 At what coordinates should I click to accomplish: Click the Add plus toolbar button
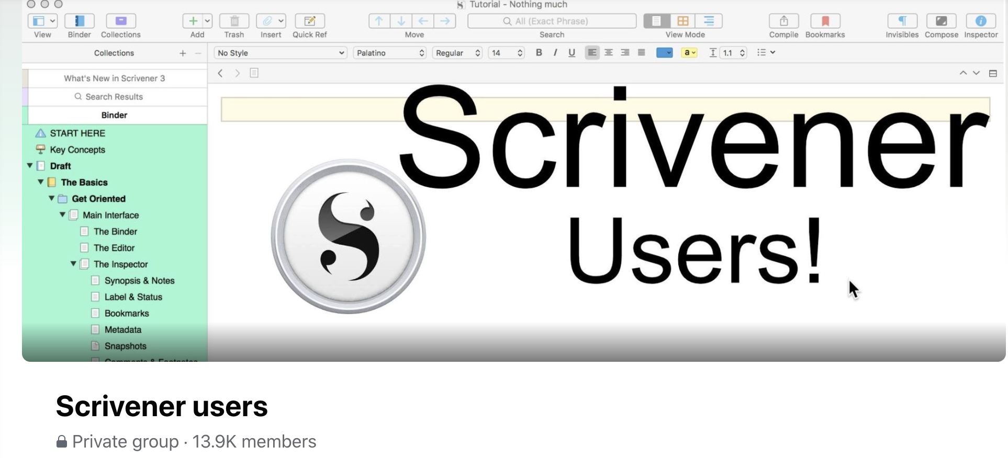193,21
